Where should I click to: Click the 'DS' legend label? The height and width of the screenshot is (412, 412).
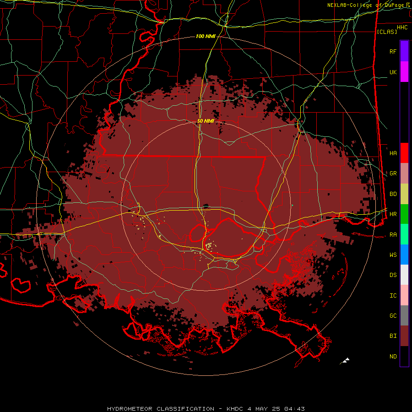[x=393, y=275]
